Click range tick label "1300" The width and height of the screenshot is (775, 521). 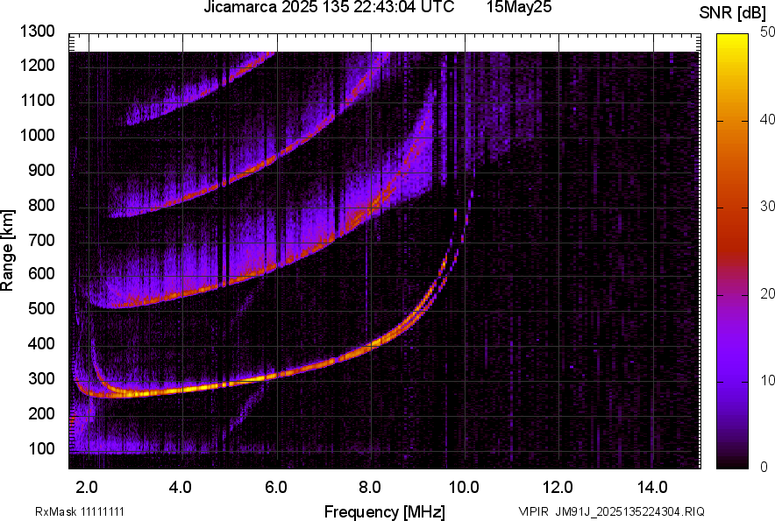coord(37,32)
